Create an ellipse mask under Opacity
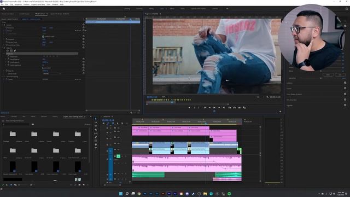The width and height of the screenshot is (350, 197). coord(7,51)
